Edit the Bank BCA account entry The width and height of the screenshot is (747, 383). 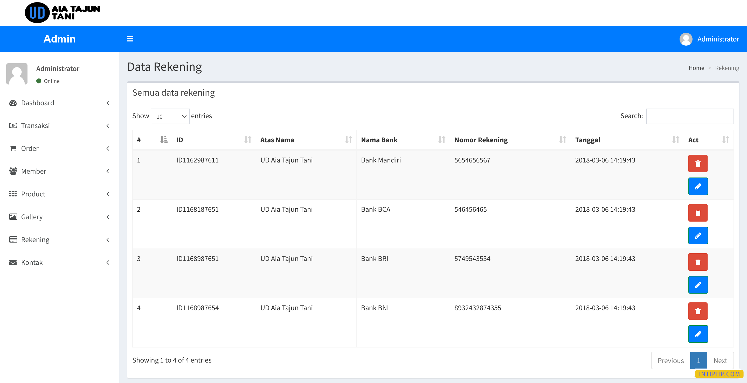(x=698, y=235)
